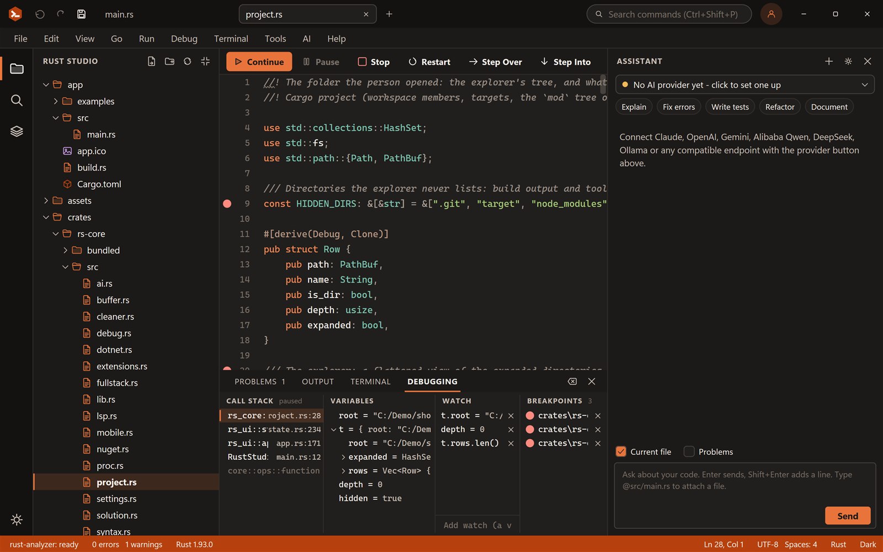The image size is (883, 552).
Task: Open the user account avatar
Action: [771, 14]
